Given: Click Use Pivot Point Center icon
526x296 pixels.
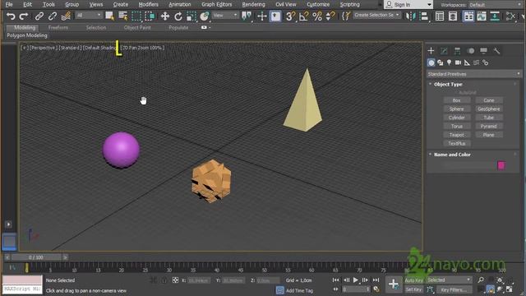Looking at the screenshot, I should (x=247, y=16).
